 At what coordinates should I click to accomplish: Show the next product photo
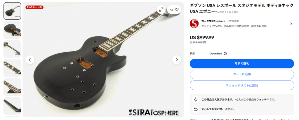pyautogui.click(x=177, y=60)
